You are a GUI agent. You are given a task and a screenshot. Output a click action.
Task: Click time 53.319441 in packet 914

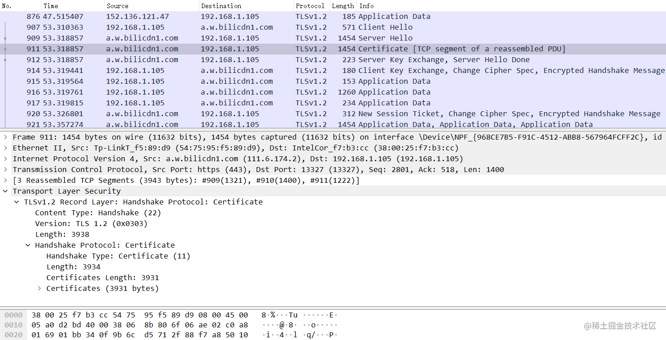[x=63, y=70]
